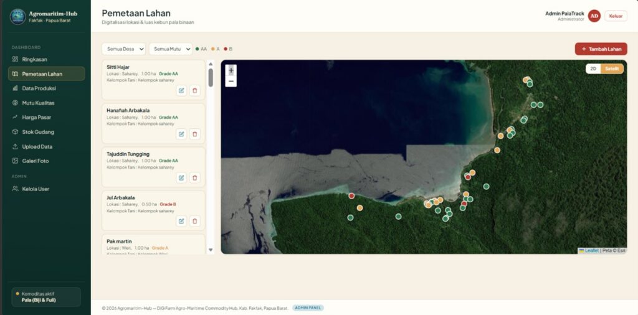Expand the Semua Mutu dropdown
This screenshot has height=315, width=638.
(171, 49)
